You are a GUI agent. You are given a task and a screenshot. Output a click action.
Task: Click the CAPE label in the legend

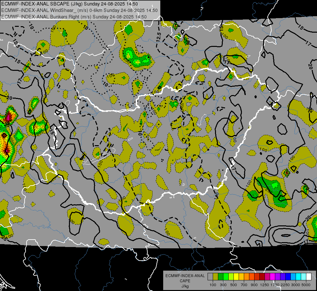pyautogui.click(x=185, y=281)
